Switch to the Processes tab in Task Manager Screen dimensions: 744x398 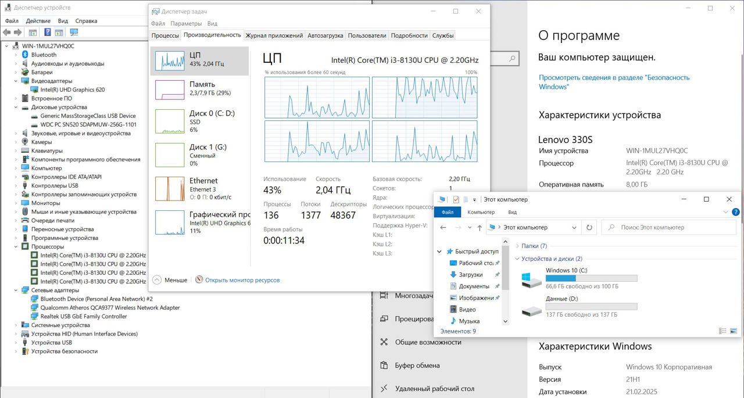[165, 35]
